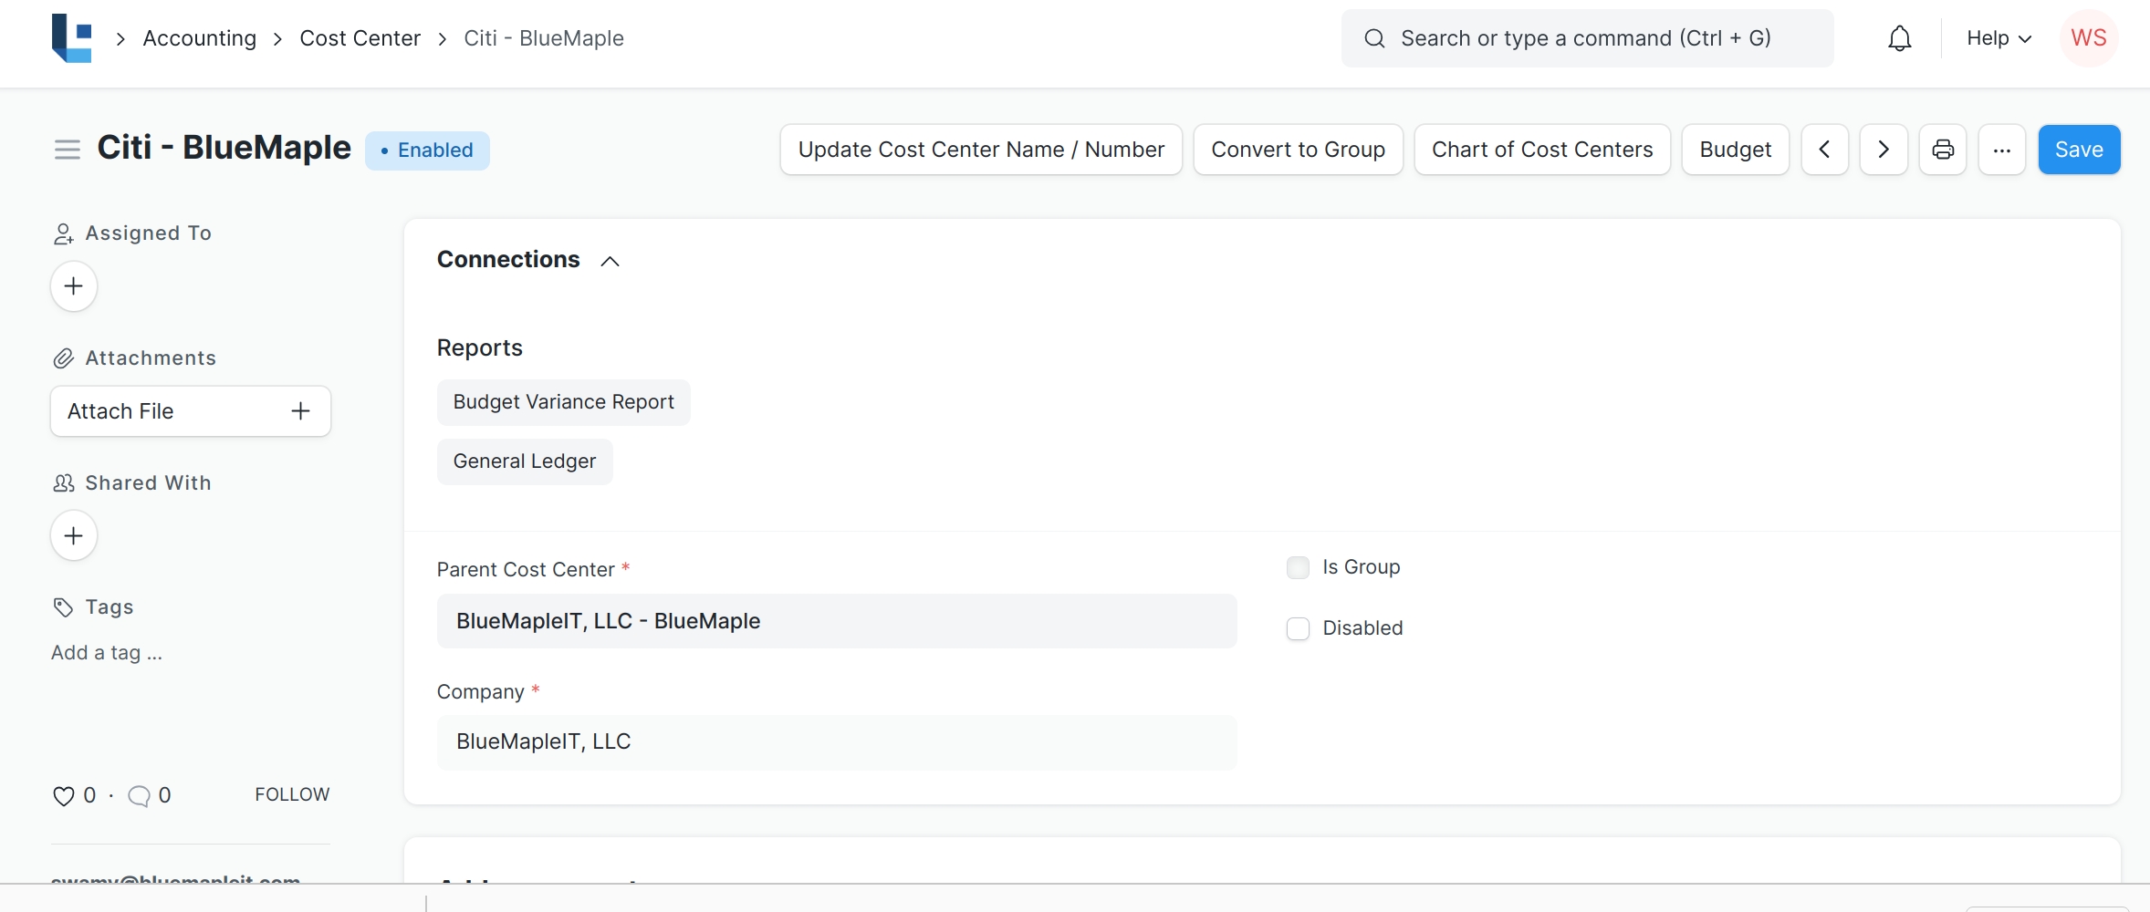The height and width of the screenshot is (912, 2150).
Task: Open the notifications bell
Action: pyautogui.click(x=1899, y=38)
